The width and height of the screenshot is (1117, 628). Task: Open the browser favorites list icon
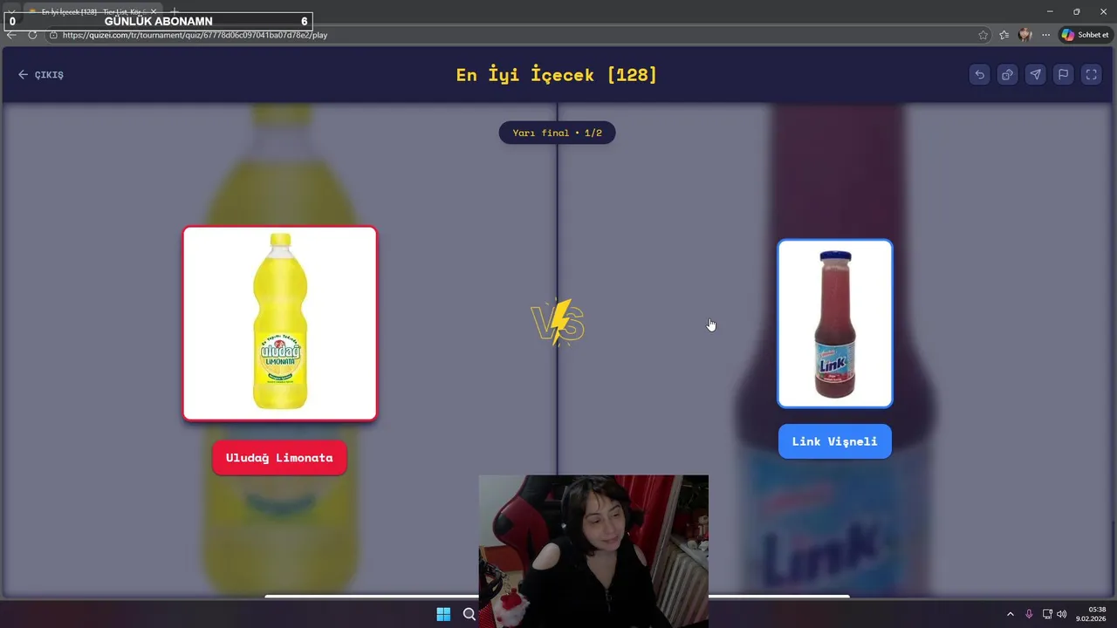[x=1004, y=35]
